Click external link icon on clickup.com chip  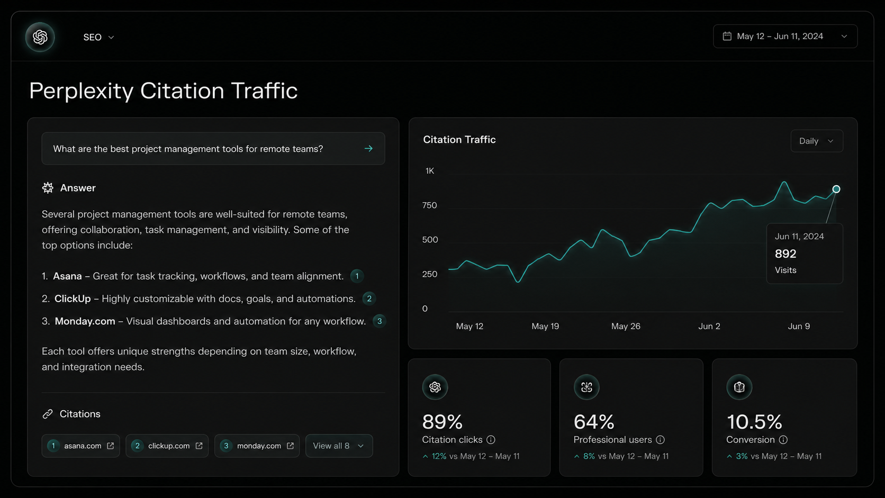(199, 446)
